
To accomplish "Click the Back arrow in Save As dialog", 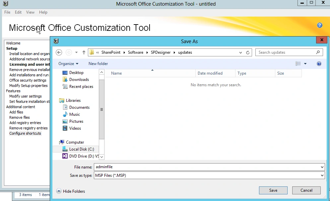I will (x=59, y=52).
